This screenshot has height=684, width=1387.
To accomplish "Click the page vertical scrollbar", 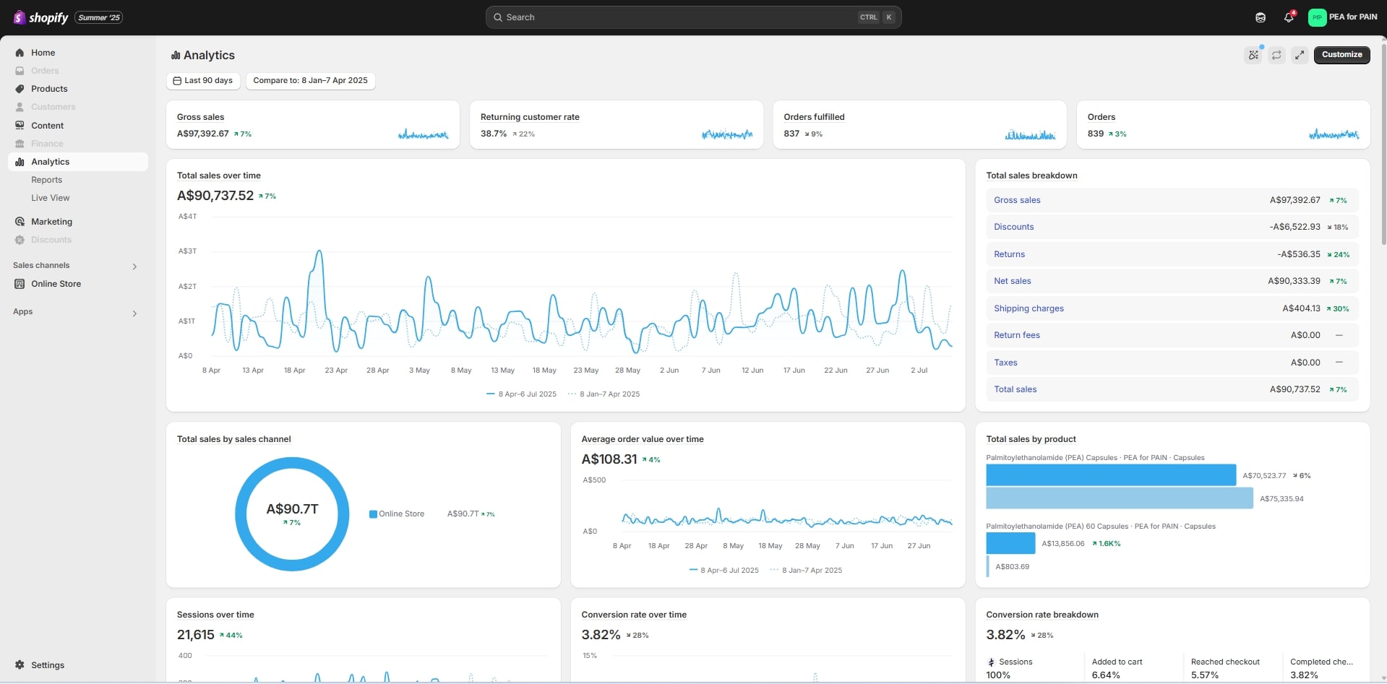I will 1383,144.
